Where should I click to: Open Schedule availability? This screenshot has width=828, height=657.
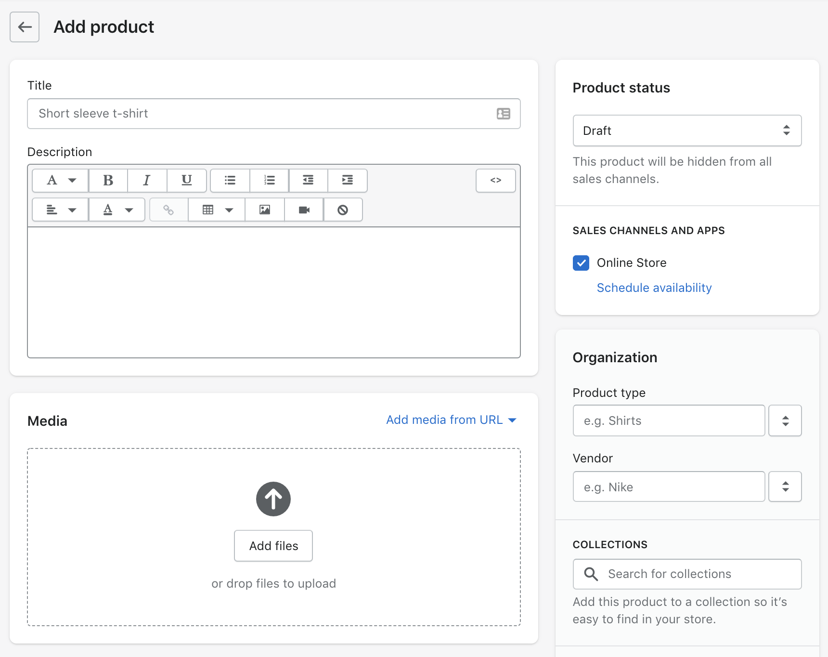pos(654,288)
